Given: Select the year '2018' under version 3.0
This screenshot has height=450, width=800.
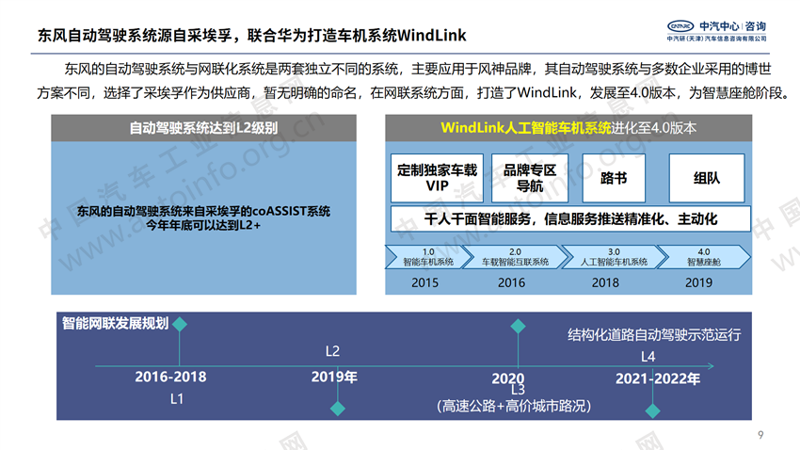Looking at the screenshot, I should pos(605,282).
